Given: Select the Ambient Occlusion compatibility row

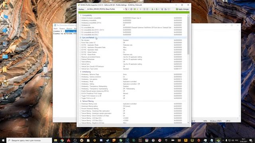Looking at the screenshot, I should 133,18.
